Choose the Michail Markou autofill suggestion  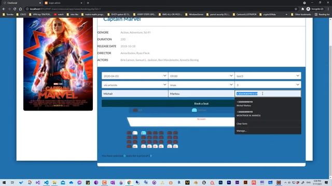click(268, 103)
